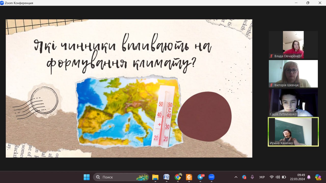Switch the УКР keyboard language indicator
The image size is (326, 183).
[262, 177]
